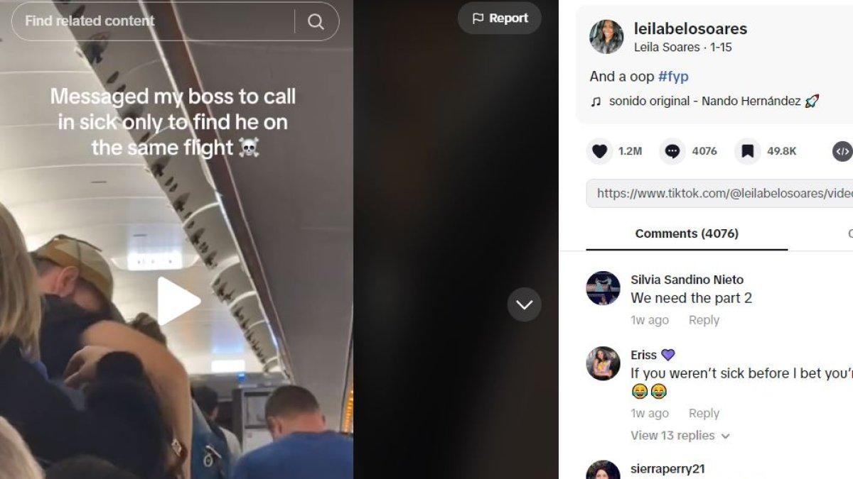The height and width of the screenshot is (479, 853).
Task: Click the search magnifier icon
Action: [x=316, y=21]
